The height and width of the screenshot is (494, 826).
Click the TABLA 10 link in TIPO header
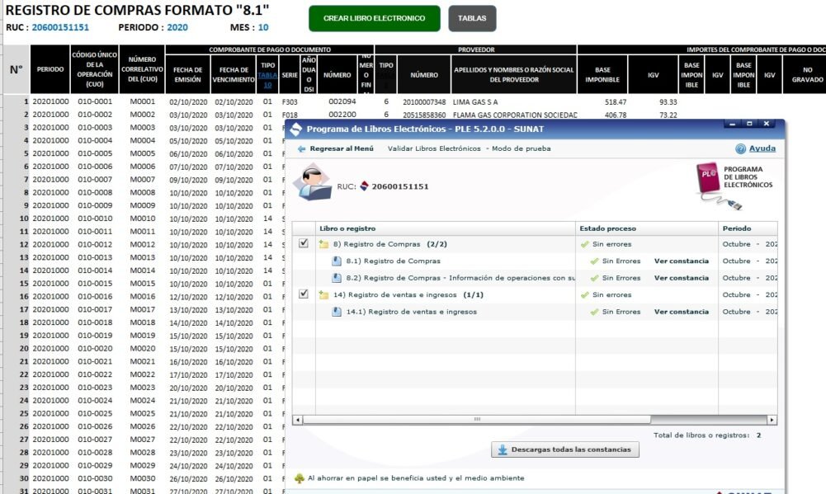pyautogui.click(x=267, y=80)
